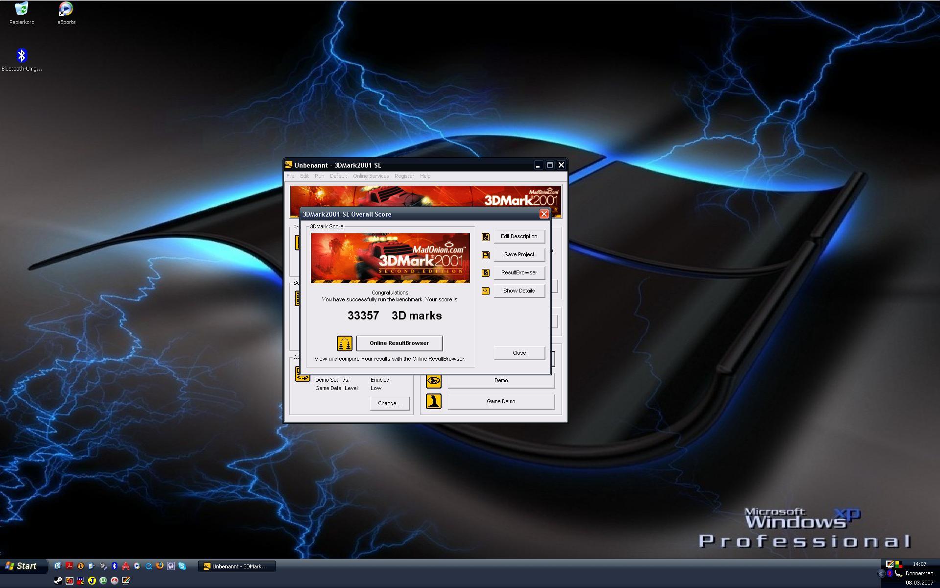The height and width of the screenshot is (588, 940).
Task: Click the 3DMark2001 Second Edition banner image
Action: pyautogui.click(x=390, y=258)
